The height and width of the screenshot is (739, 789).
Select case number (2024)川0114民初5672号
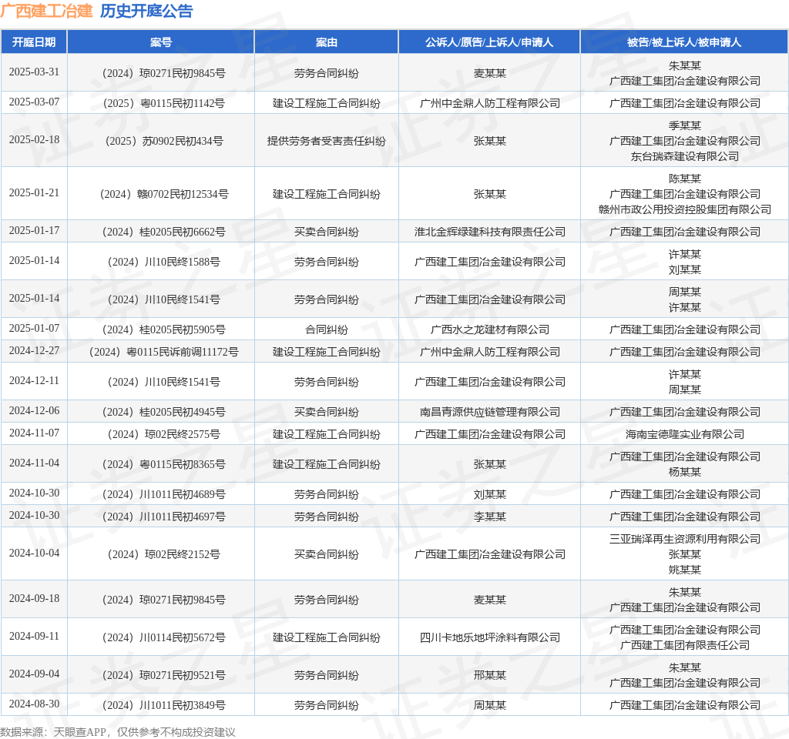click(164, 637)
